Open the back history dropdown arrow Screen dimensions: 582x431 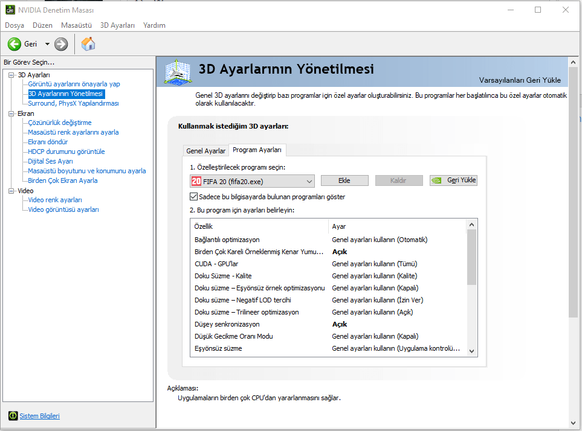click(47, 44)
